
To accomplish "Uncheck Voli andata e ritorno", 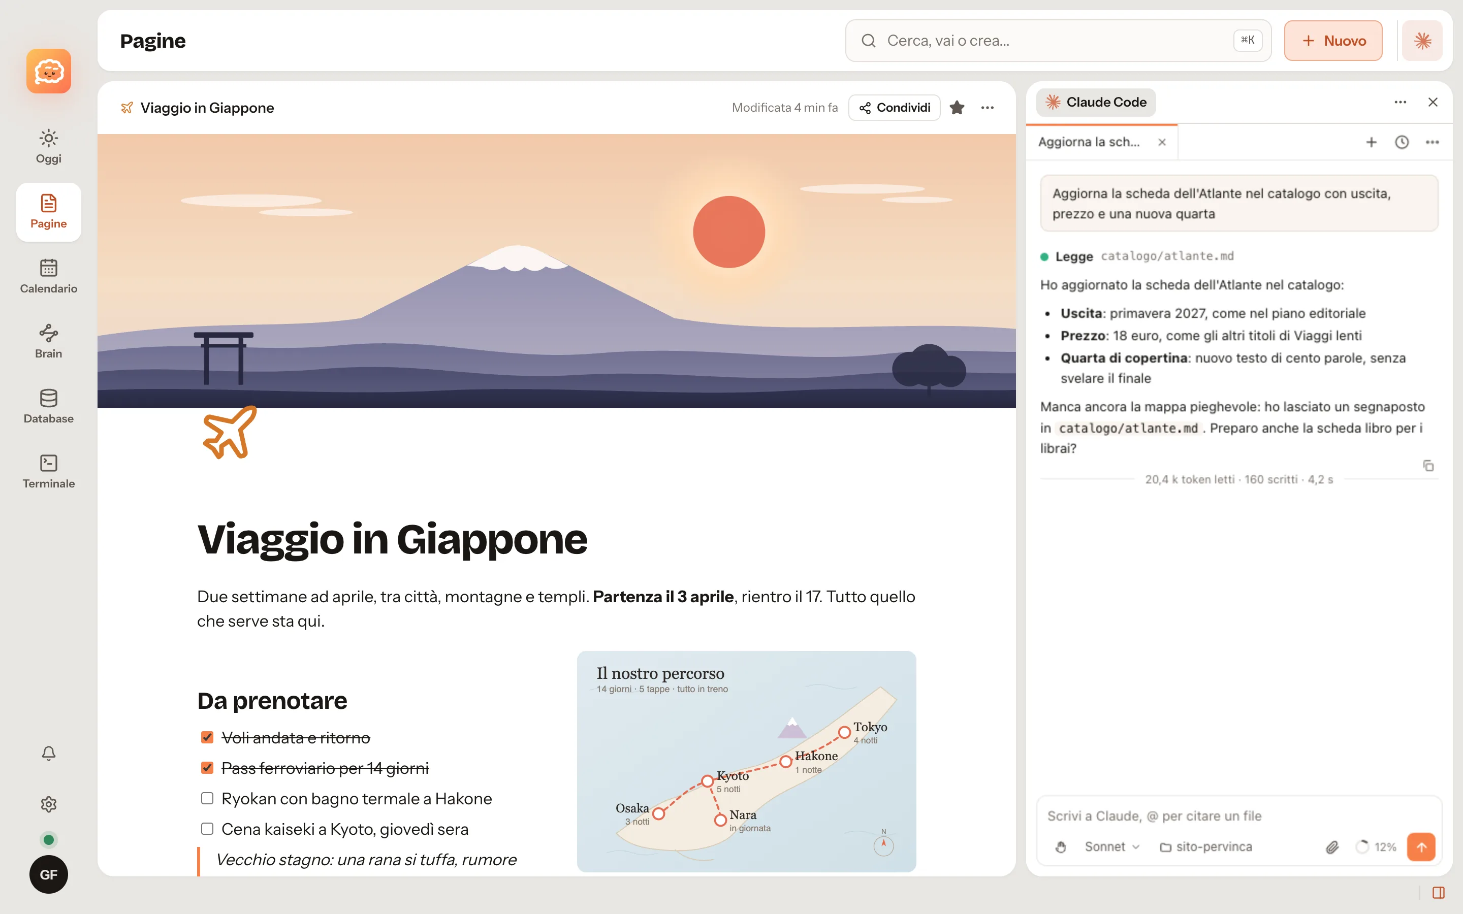I will (x=207, y=737).
